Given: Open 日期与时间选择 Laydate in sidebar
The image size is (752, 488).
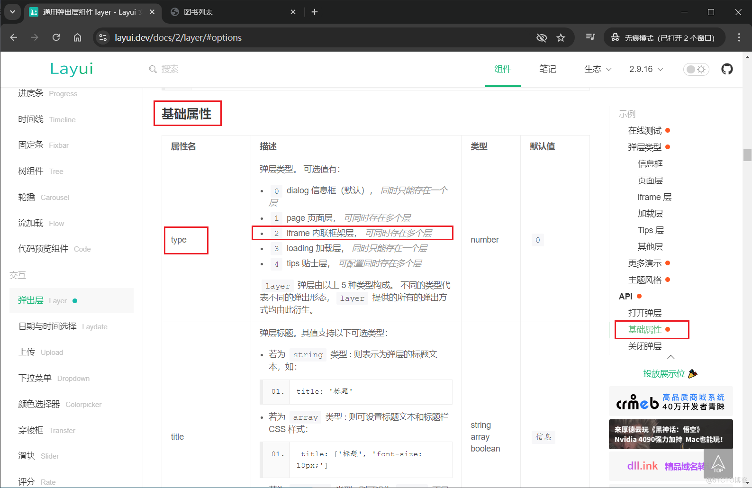Looking at the screenshot, I should pyautogui.click(x=63, y=326).
